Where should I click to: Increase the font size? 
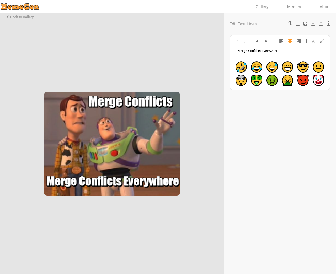(258, 41)
